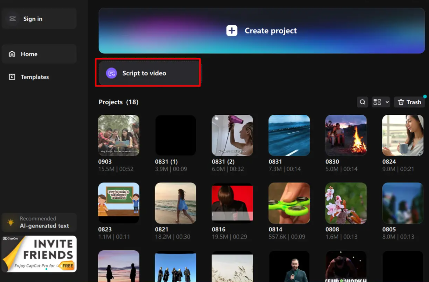Click the 0808 project name
Viewport: 429px width, 282px height.
coord(332,229)
